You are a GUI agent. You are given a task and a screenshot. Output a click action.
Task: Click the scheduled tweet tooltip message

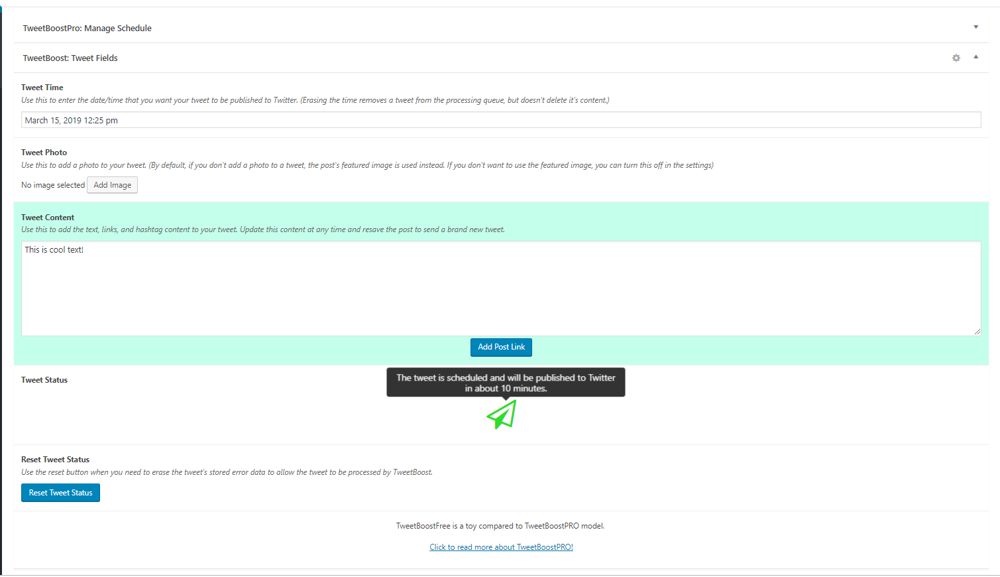(x=506, y=383)
